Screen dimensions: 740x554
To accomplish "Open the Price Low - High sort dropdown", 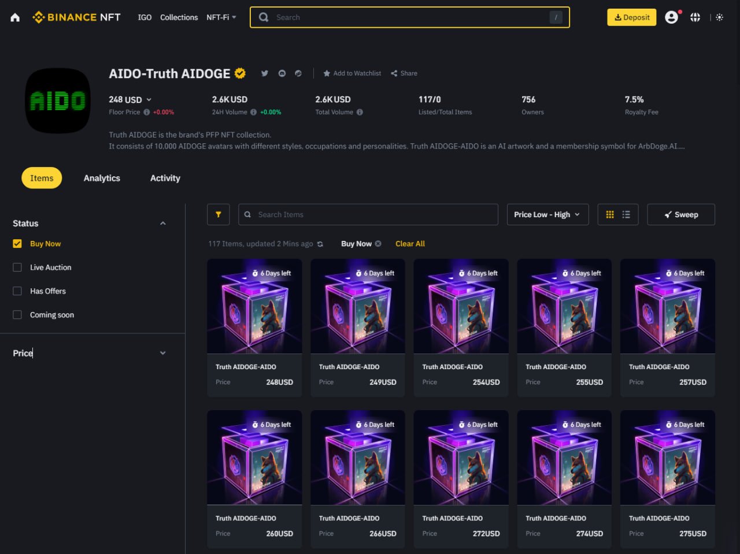I will click(x=547, y=214).
